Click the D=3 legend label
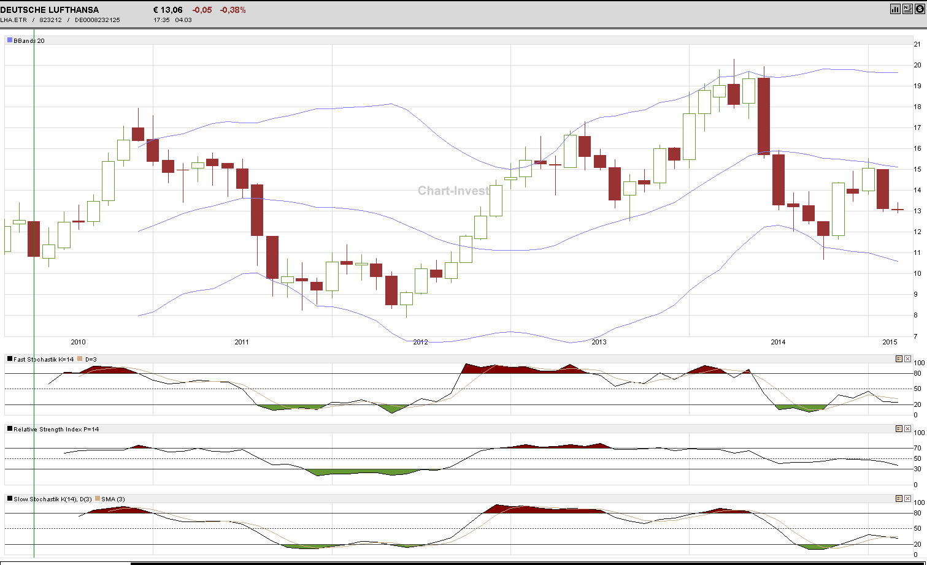 pos(90,359)
